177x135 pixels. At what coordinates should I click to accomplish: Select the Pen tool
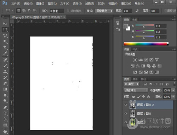(5, 107)
